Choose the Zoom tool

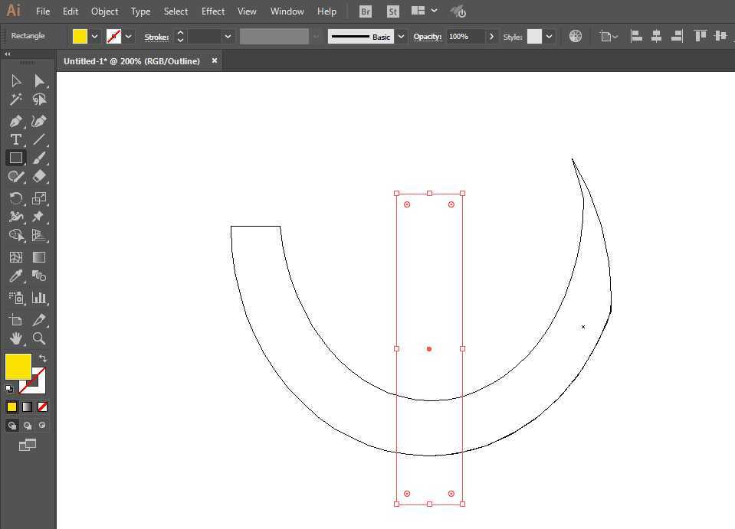tap(41, 338)
